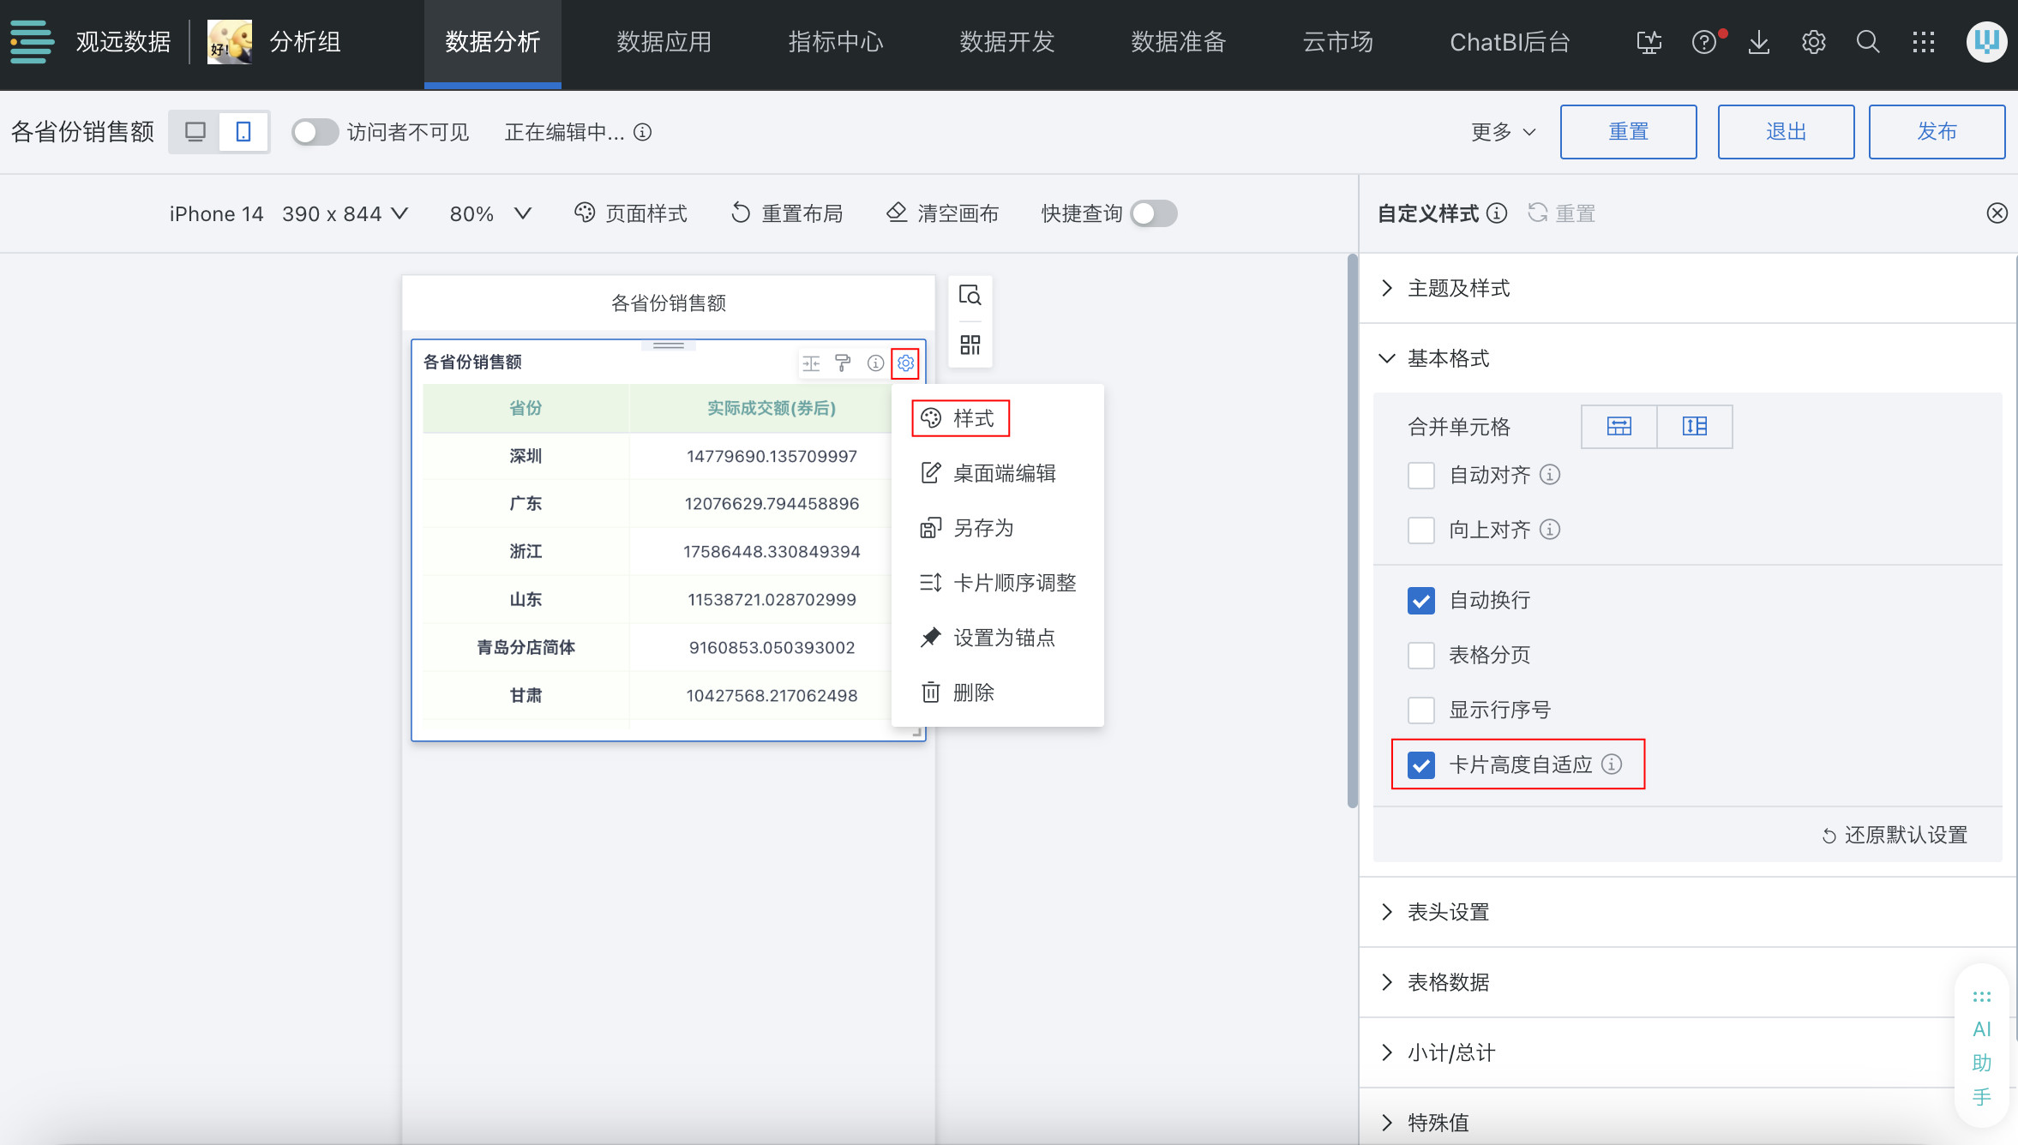Check the 表格分页 checkbox
2018x1145 pixels.
[1420, 656]
